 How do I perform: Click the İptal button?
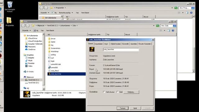click(x=135, y=108)
